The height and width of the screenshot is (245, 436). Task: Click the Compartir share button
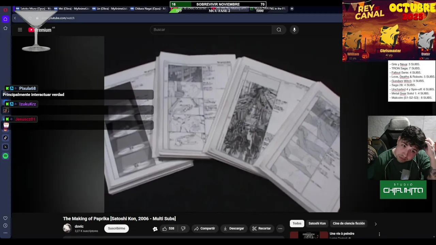[x=204, y=229]
